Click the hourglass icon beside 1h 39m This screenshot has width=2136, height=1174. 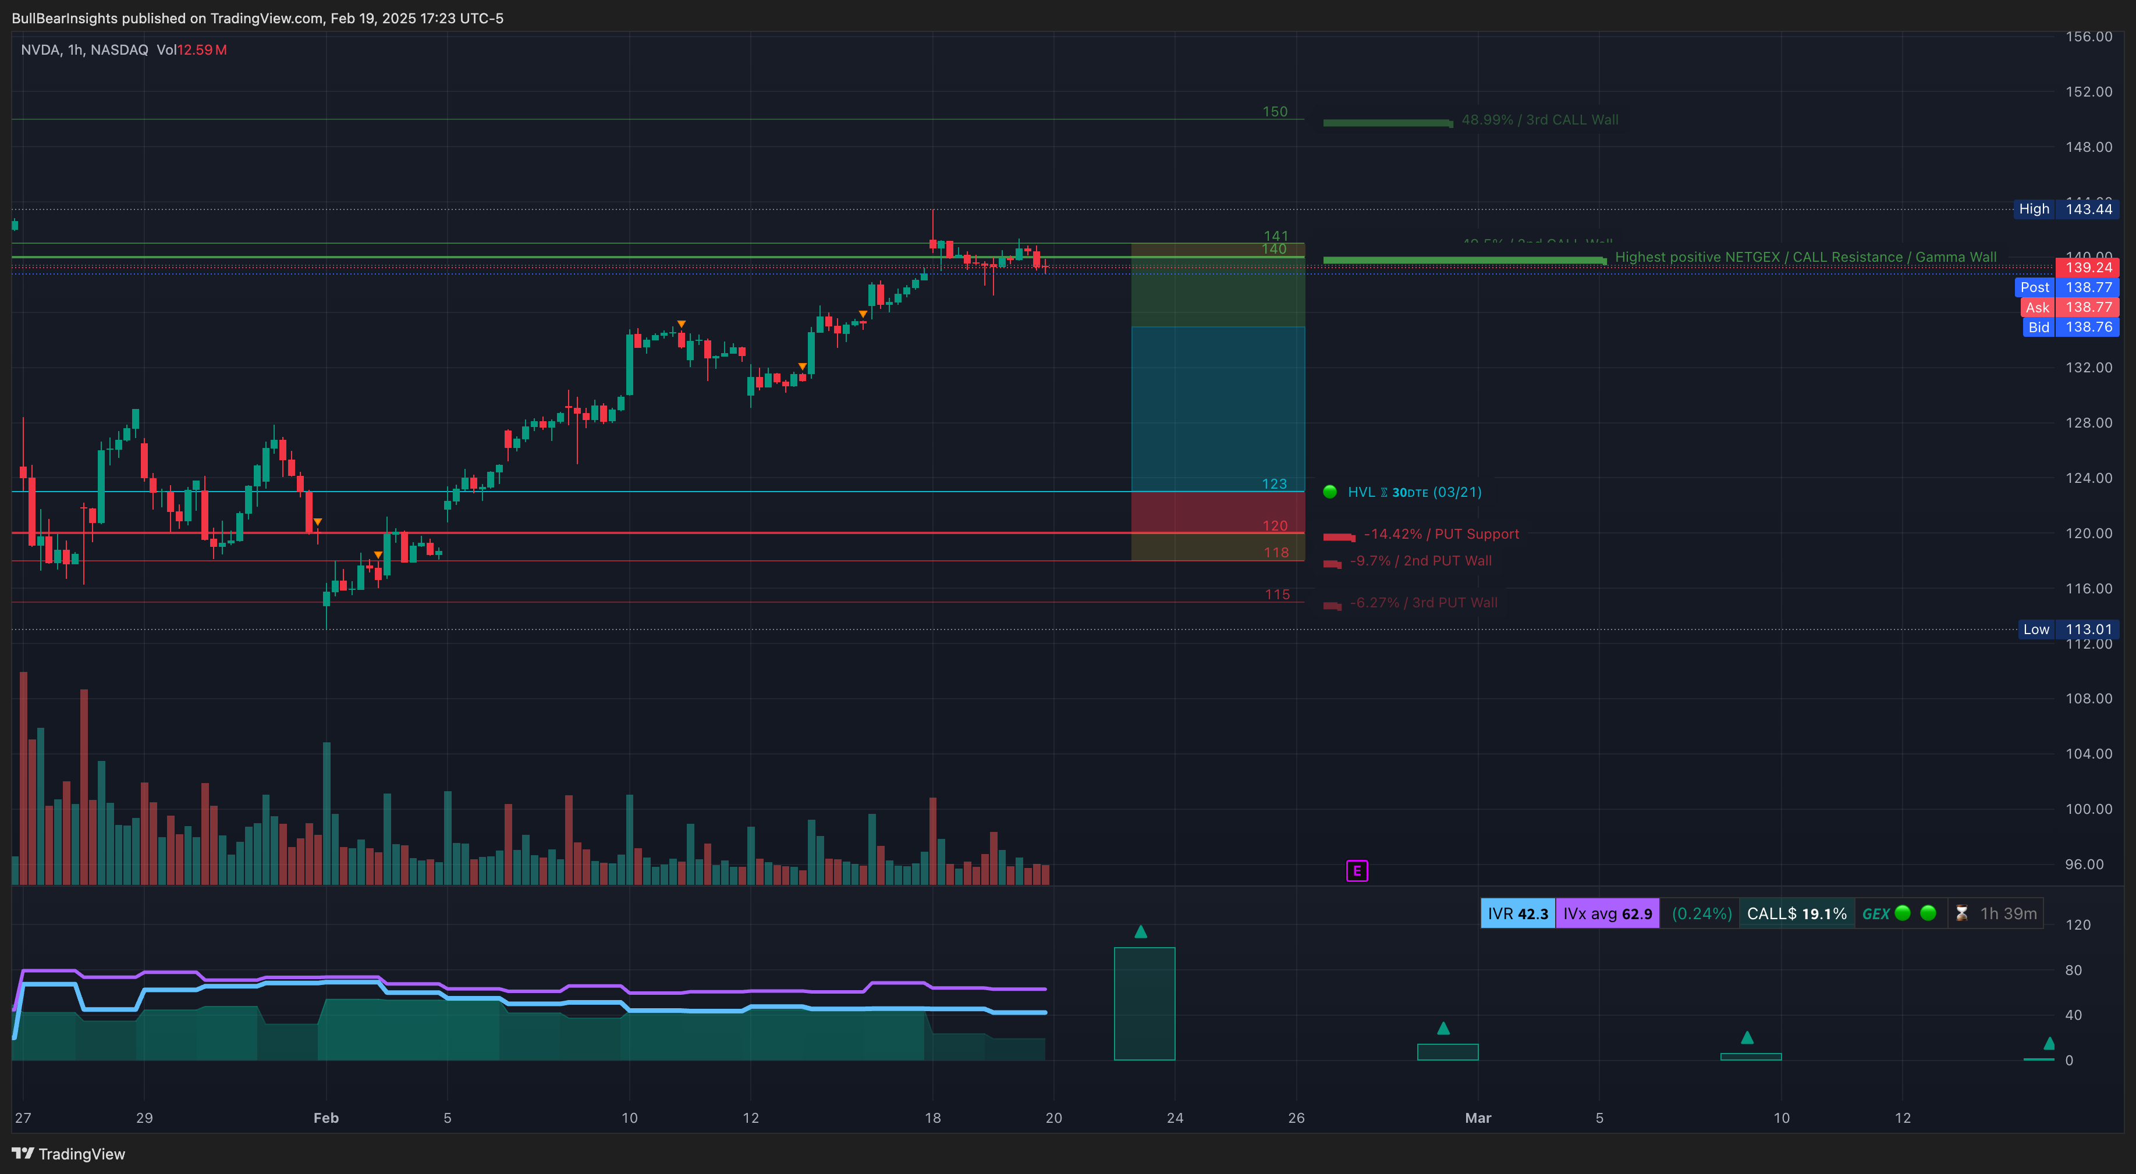1962,913
